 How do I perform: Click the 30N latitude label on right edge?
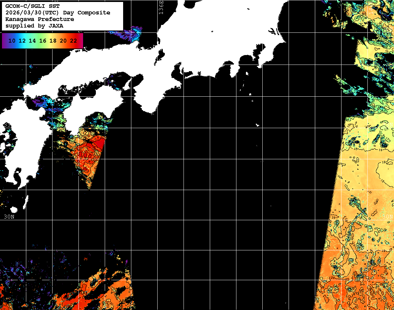coord(387,217)
